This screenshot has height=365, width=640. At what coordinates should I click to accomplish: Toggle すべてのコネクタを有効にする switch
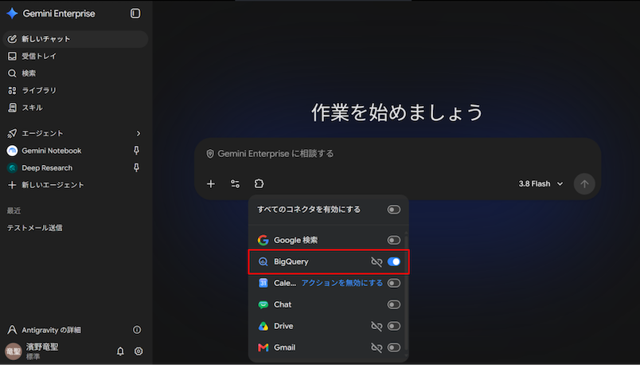pos(394,210)
